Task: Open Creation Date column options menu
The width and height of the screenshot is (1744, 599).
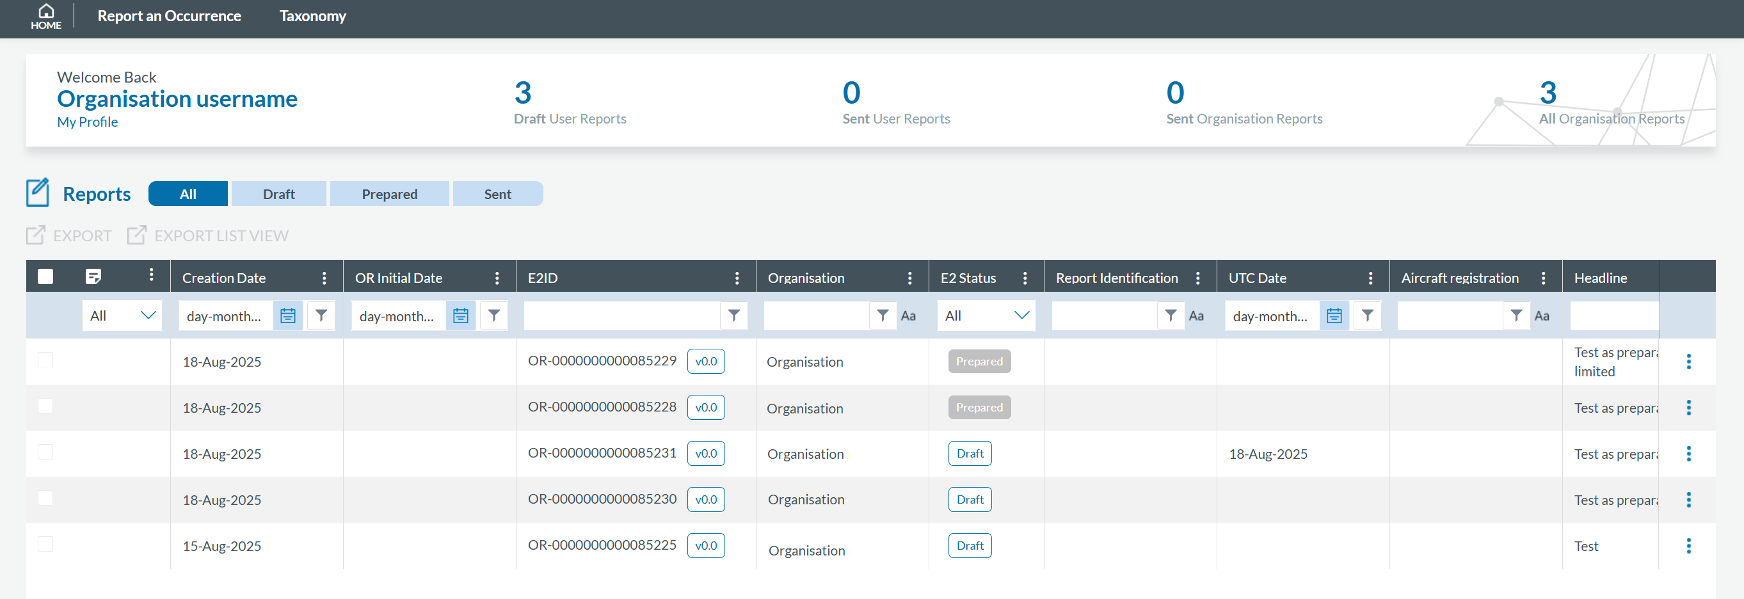Action: tap(324, 278)
